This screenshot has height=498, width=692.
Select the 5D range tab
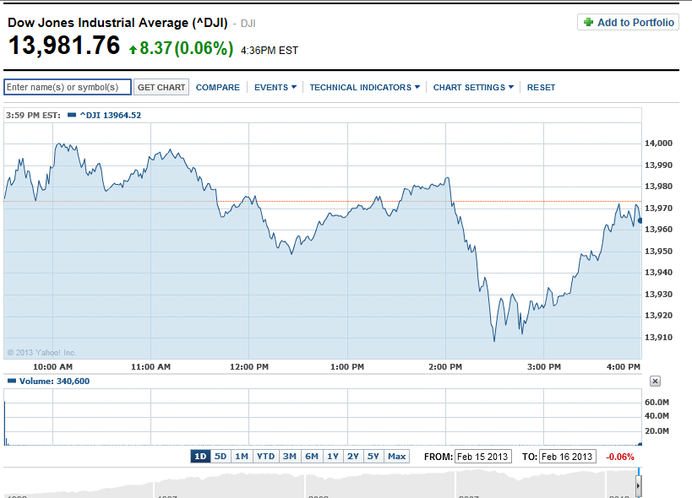[x=221, y=456]
